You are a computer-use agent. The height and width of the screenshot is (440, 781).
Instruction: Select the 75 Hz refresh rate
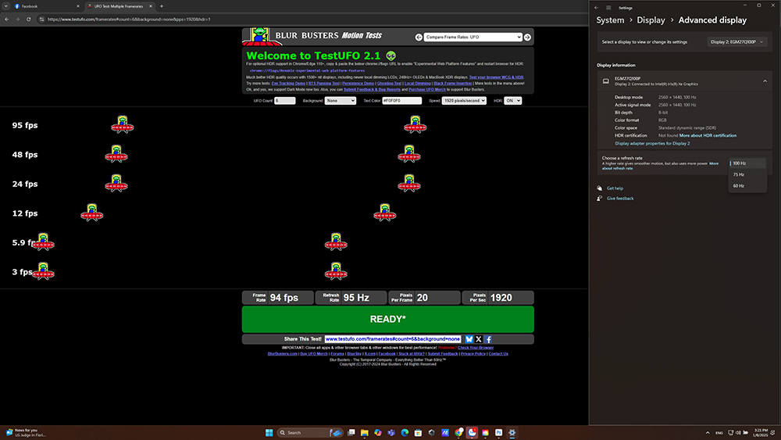[747, 175]
